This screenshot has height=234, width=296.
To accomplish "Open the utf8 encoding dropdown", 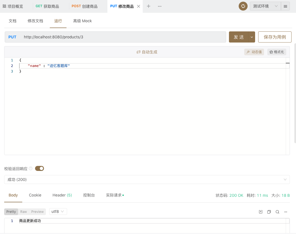I will [x=58, y=211].
